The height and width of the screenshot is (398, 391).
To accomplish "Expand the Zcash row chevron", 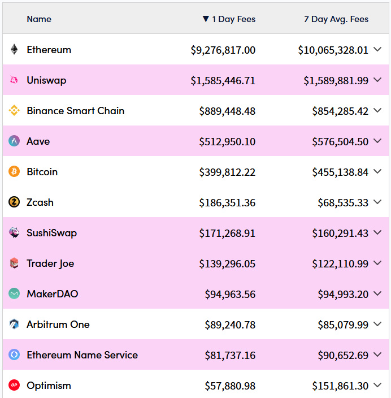I will coord(378,202).
